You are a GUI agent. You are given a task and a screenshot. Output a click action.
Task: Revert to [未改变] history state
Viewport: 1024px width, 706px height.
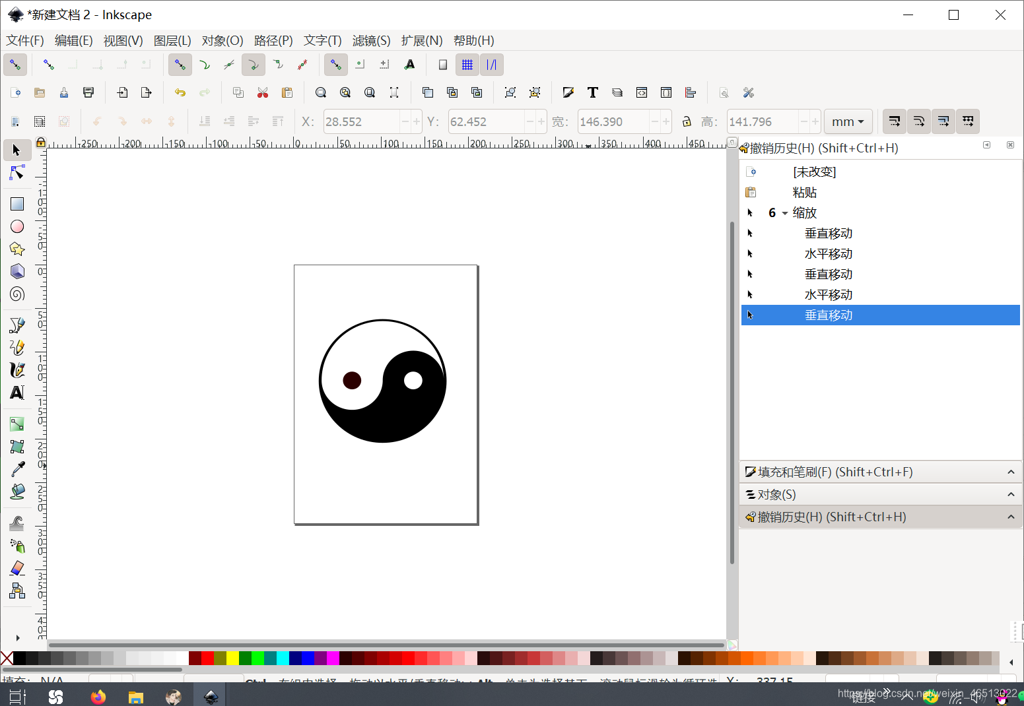point(880,172)
